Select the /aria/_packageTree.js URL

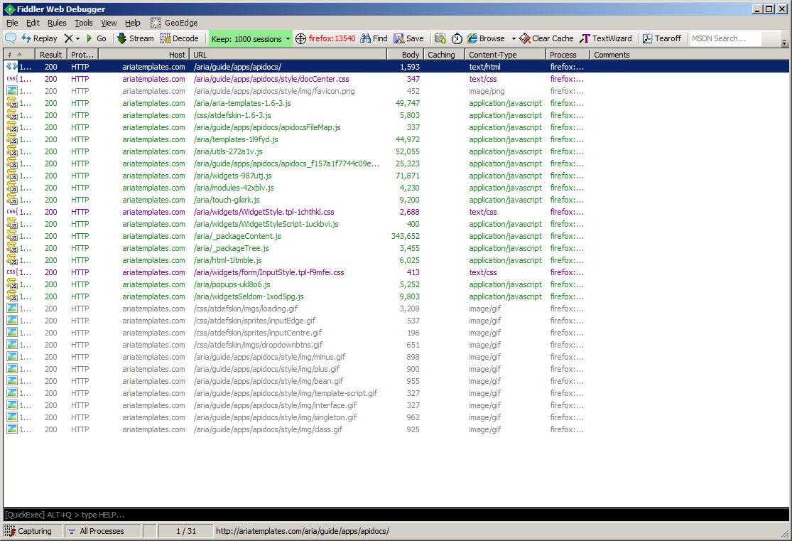[232, 248]
